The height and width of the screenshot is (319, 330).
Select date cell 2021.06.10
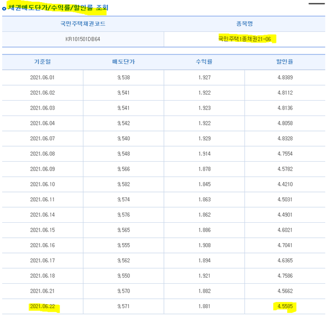coord(42,184)
